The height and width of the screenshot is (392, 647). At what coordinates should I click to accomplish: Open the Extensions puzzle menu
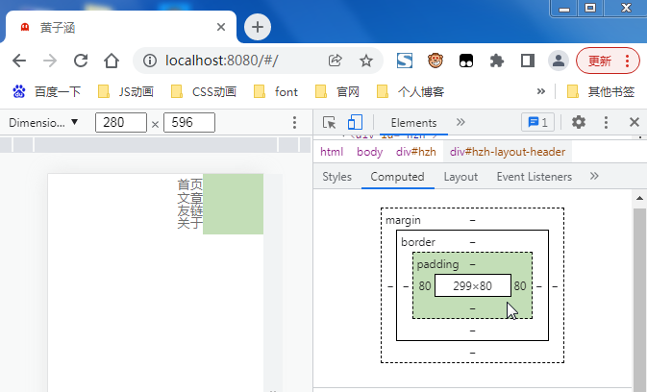tap(497, 61)
